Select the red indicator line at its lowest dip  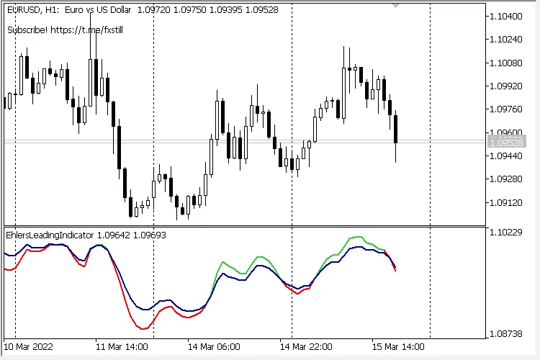[x=143, y=328]
